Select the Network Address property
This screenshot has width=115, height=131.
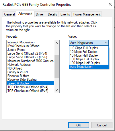click(31, 65)
